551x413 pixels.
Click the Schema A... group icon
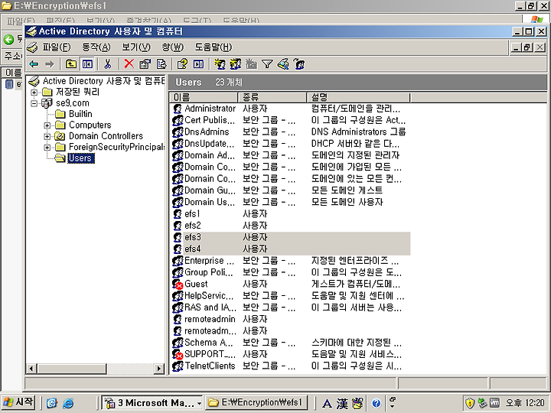[x=178, y=343]
